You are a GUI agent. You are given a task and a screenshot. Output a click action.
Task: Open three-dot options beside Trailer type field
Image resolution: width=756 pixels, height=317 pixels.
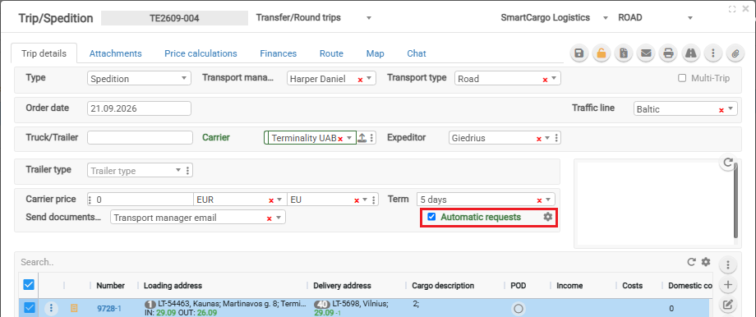coord(187,171)
